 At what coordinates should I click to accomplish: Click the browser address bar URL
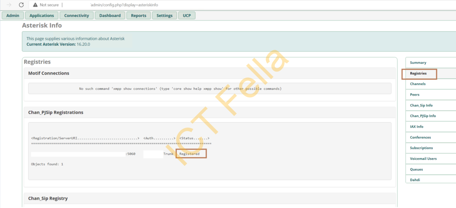point(125,5)
